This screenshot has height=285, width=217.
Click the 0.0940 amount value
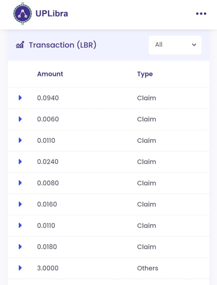(48, 98)
